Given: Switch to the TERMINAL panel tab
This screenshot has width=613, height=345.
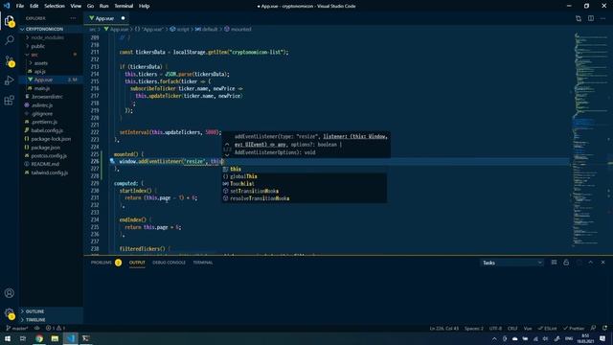Looking at the screenshot, I should (x=202, y=263).
